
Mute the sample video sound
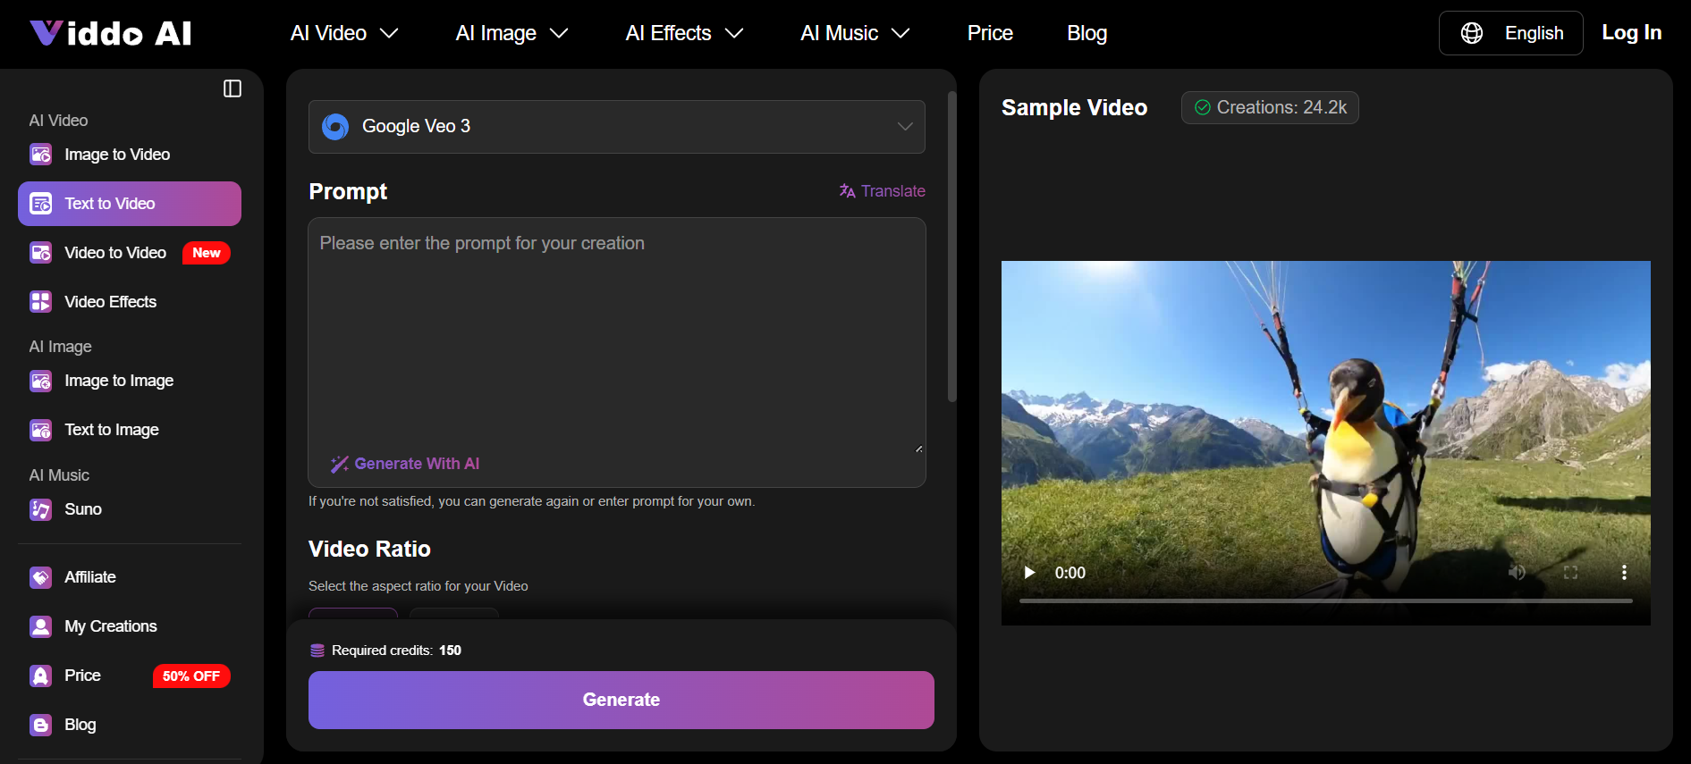click(1517, 573)
